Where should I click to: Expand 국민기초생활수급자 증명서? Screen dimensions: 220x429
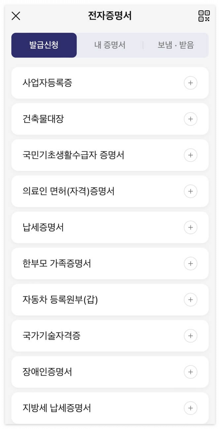(x=191, y=155)
